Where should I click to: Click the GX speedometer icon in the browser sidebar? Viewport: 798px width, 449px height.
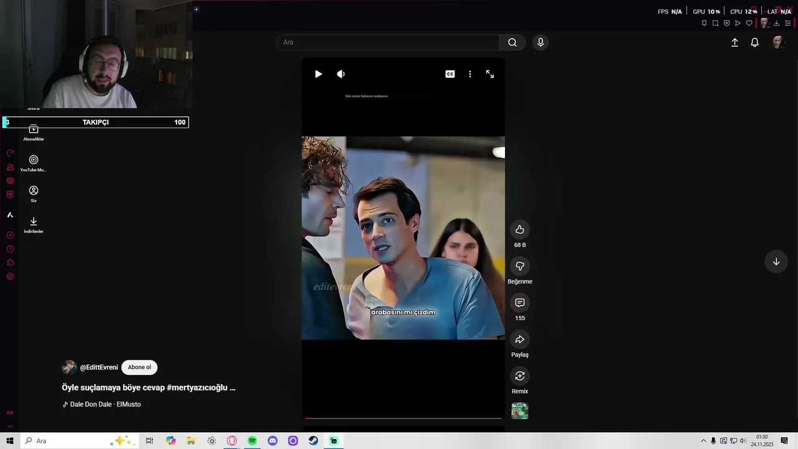pos(10,153)
